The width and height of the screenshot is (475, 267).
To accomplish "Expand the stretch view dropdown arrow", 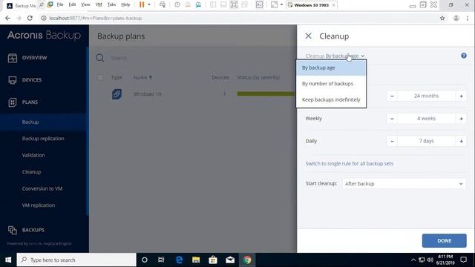I will coord(281,5).
